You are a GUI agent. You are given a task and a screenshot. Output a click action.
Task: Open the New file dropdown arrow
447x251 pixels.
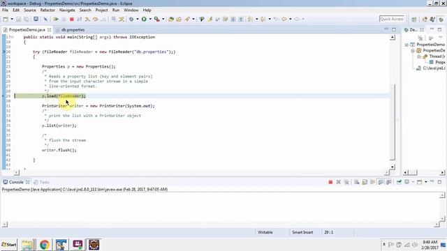(x=12, y=19)
